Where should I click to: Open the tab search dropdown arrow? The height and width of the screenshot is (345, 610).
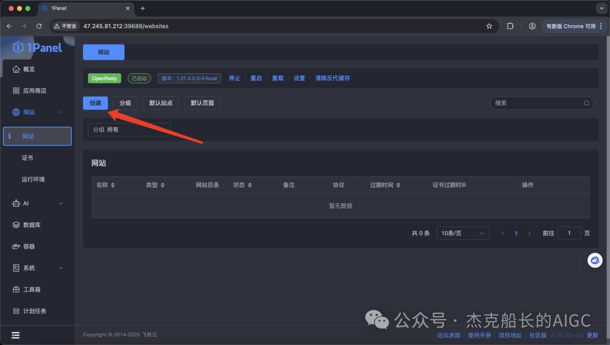(x=602, y=8)
